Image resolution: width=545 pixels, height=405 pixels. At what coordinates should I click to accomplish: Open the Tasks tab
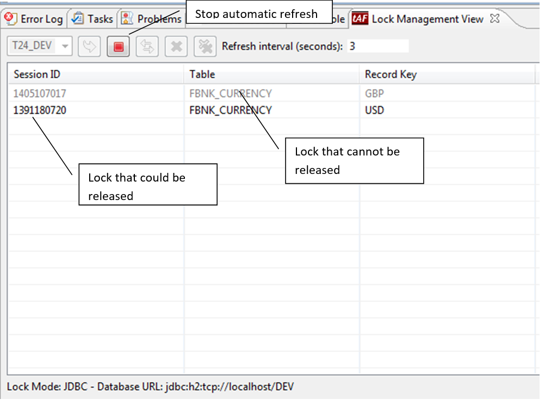(93, 19)
